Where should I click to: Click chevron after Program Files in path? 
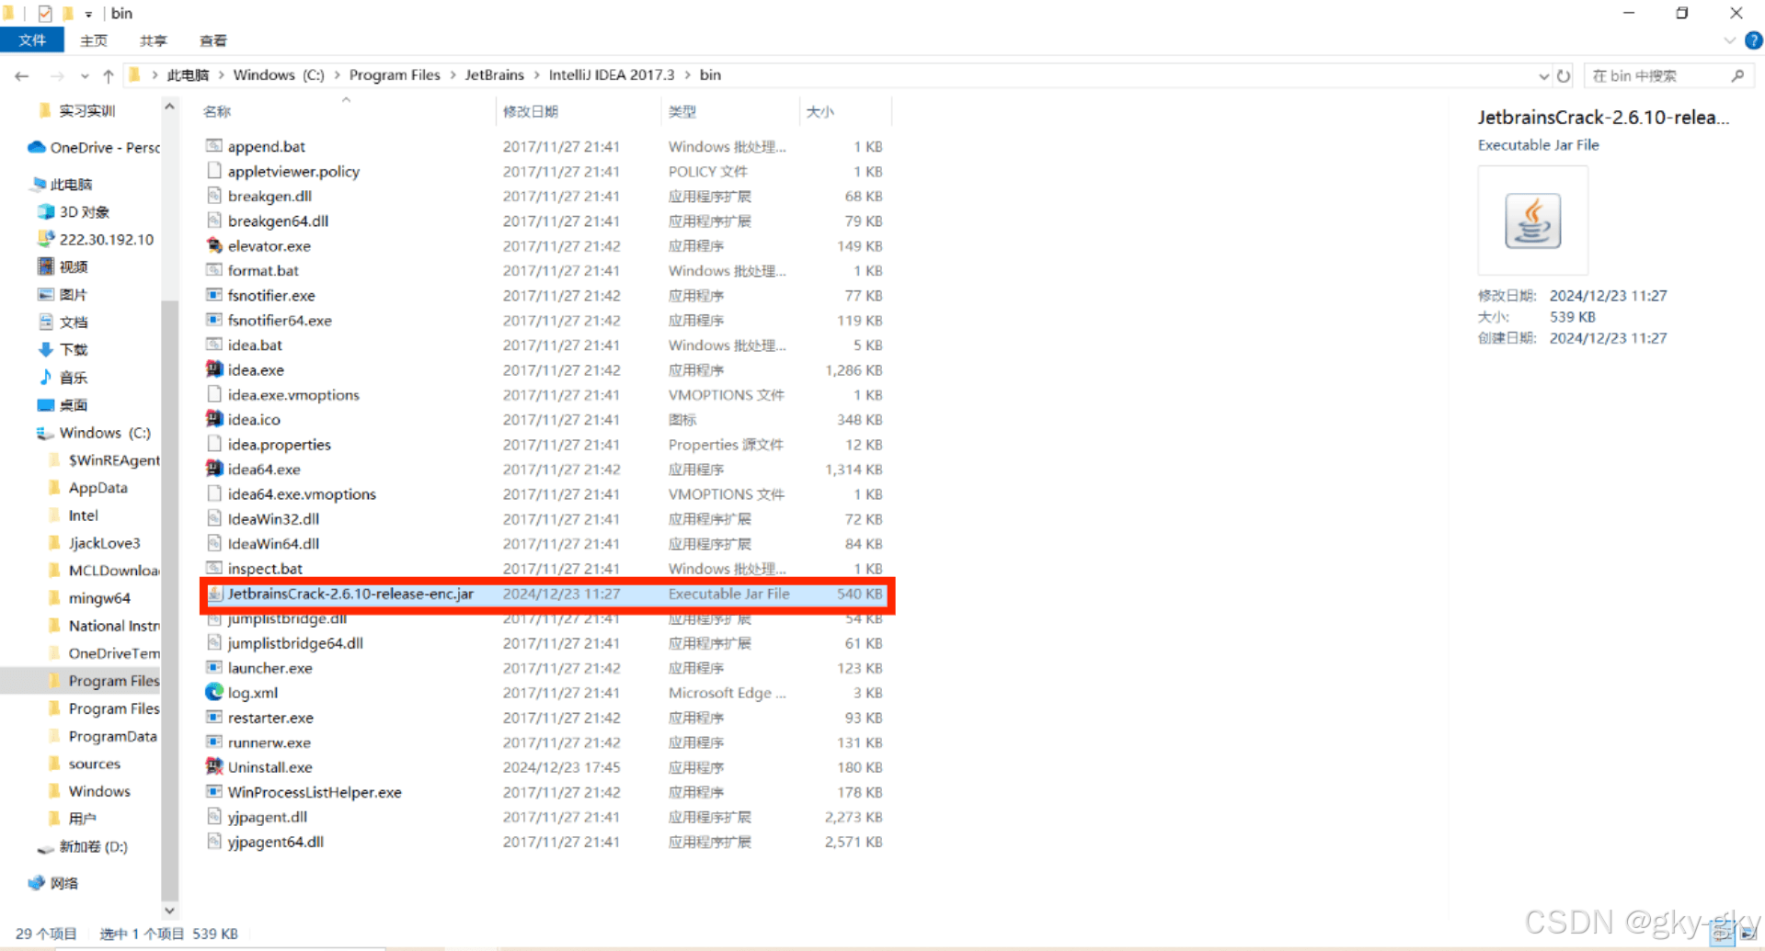(453, 75)
